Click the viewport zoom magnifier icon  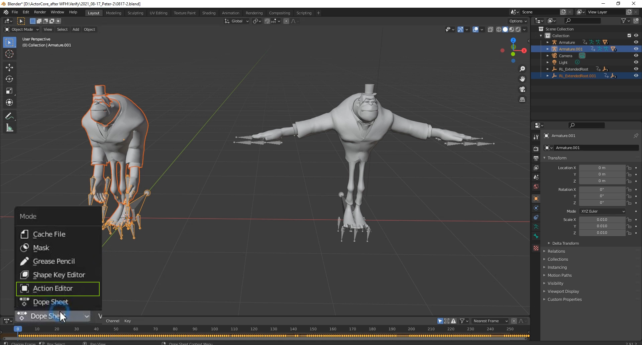coord(522,69)
